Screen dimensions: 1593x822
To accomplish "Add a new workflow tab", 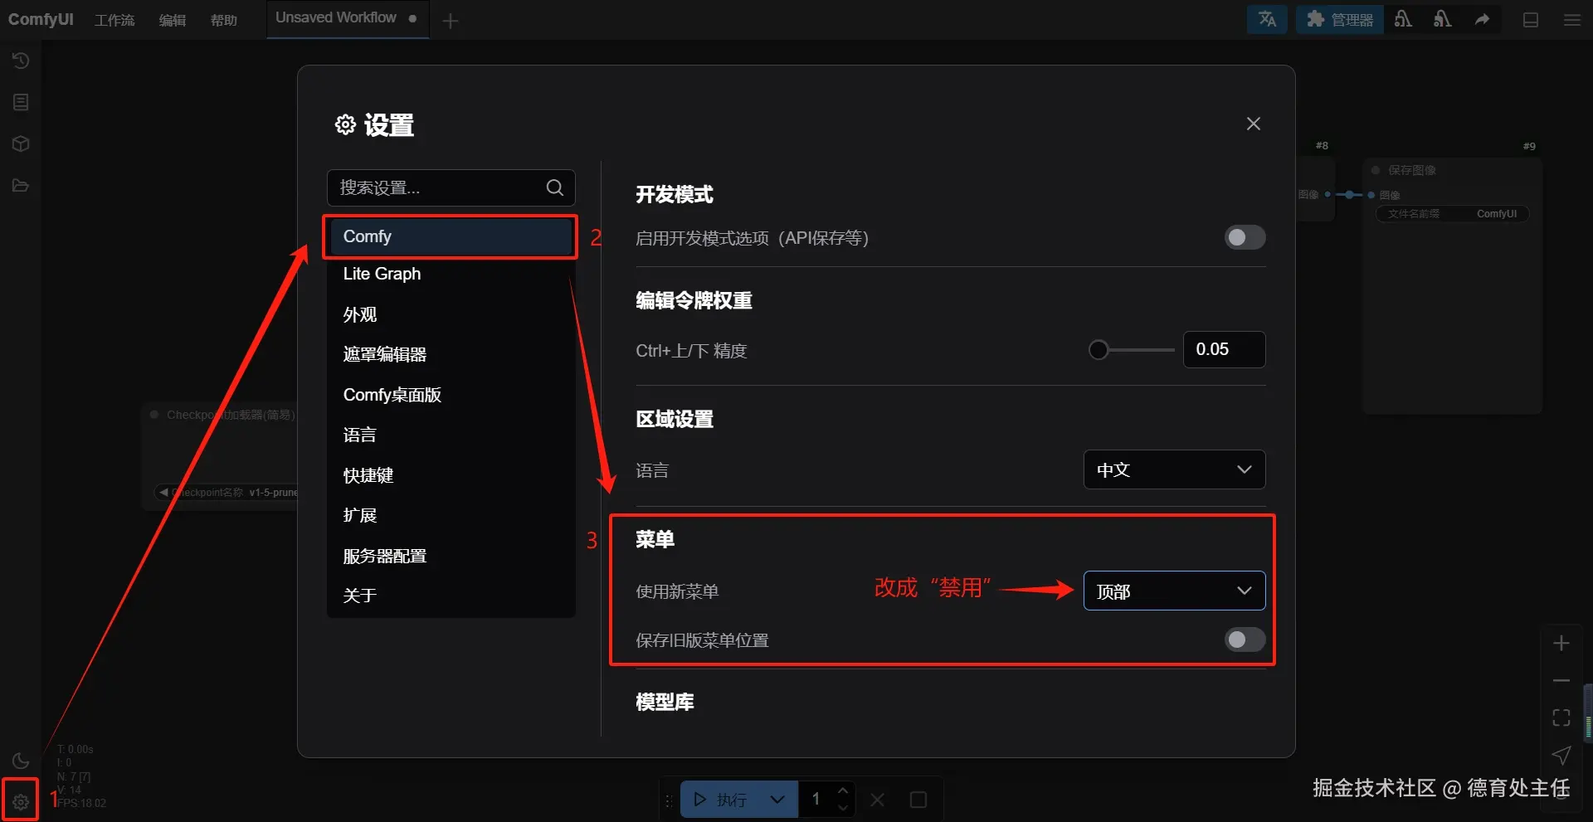I will coord(451,21).
